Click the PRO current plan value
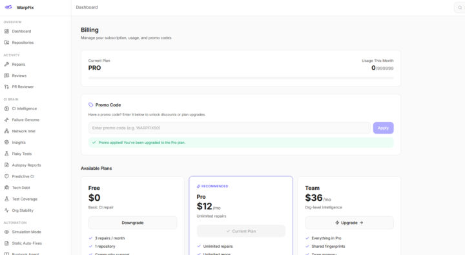Image resolution: width=465 pixels, height=255 pixels. [x=94, y=68]
